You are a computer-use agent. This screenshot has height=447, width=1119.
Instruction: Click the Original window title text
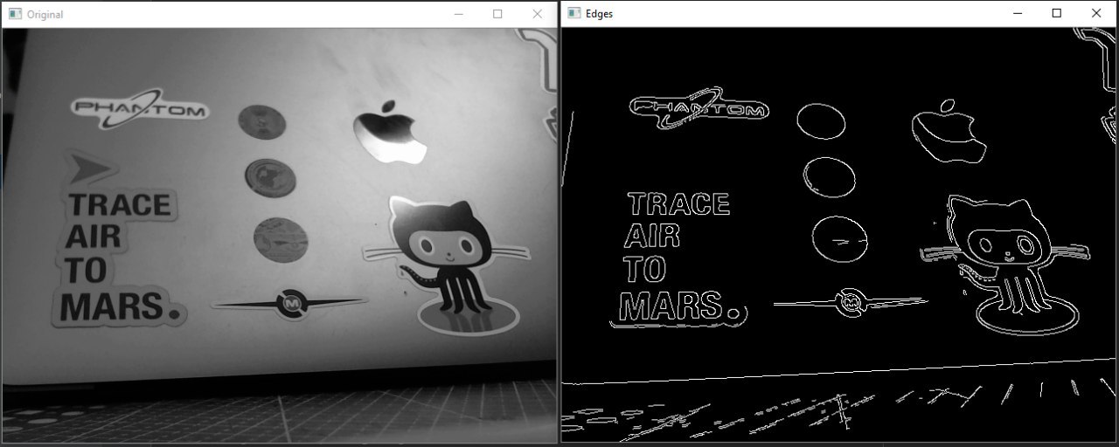pyautogui.click(x=45, y=15)
